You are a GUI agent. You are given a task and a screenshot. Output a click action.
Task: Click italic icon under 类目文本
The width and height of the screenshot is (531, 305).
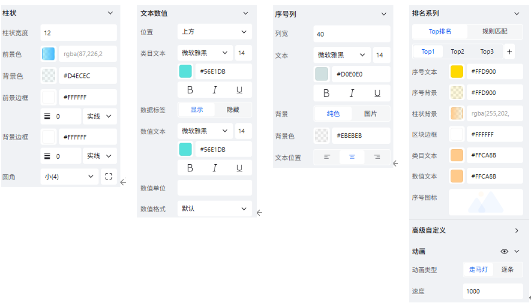tap(215, 90)
